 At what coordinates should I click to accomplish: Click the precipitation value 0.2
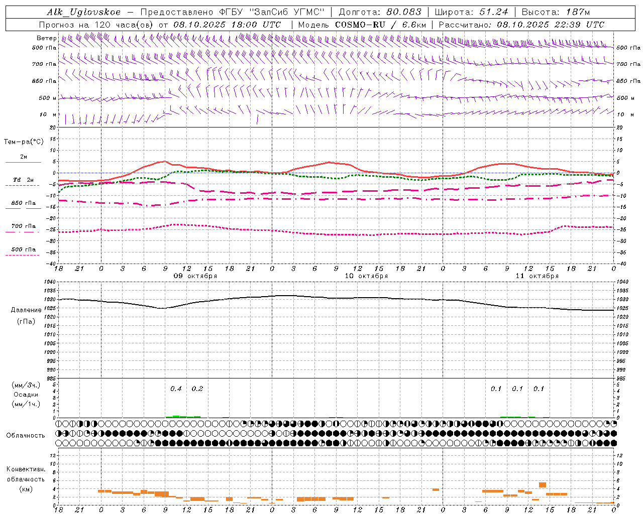(x=197, y=389)
